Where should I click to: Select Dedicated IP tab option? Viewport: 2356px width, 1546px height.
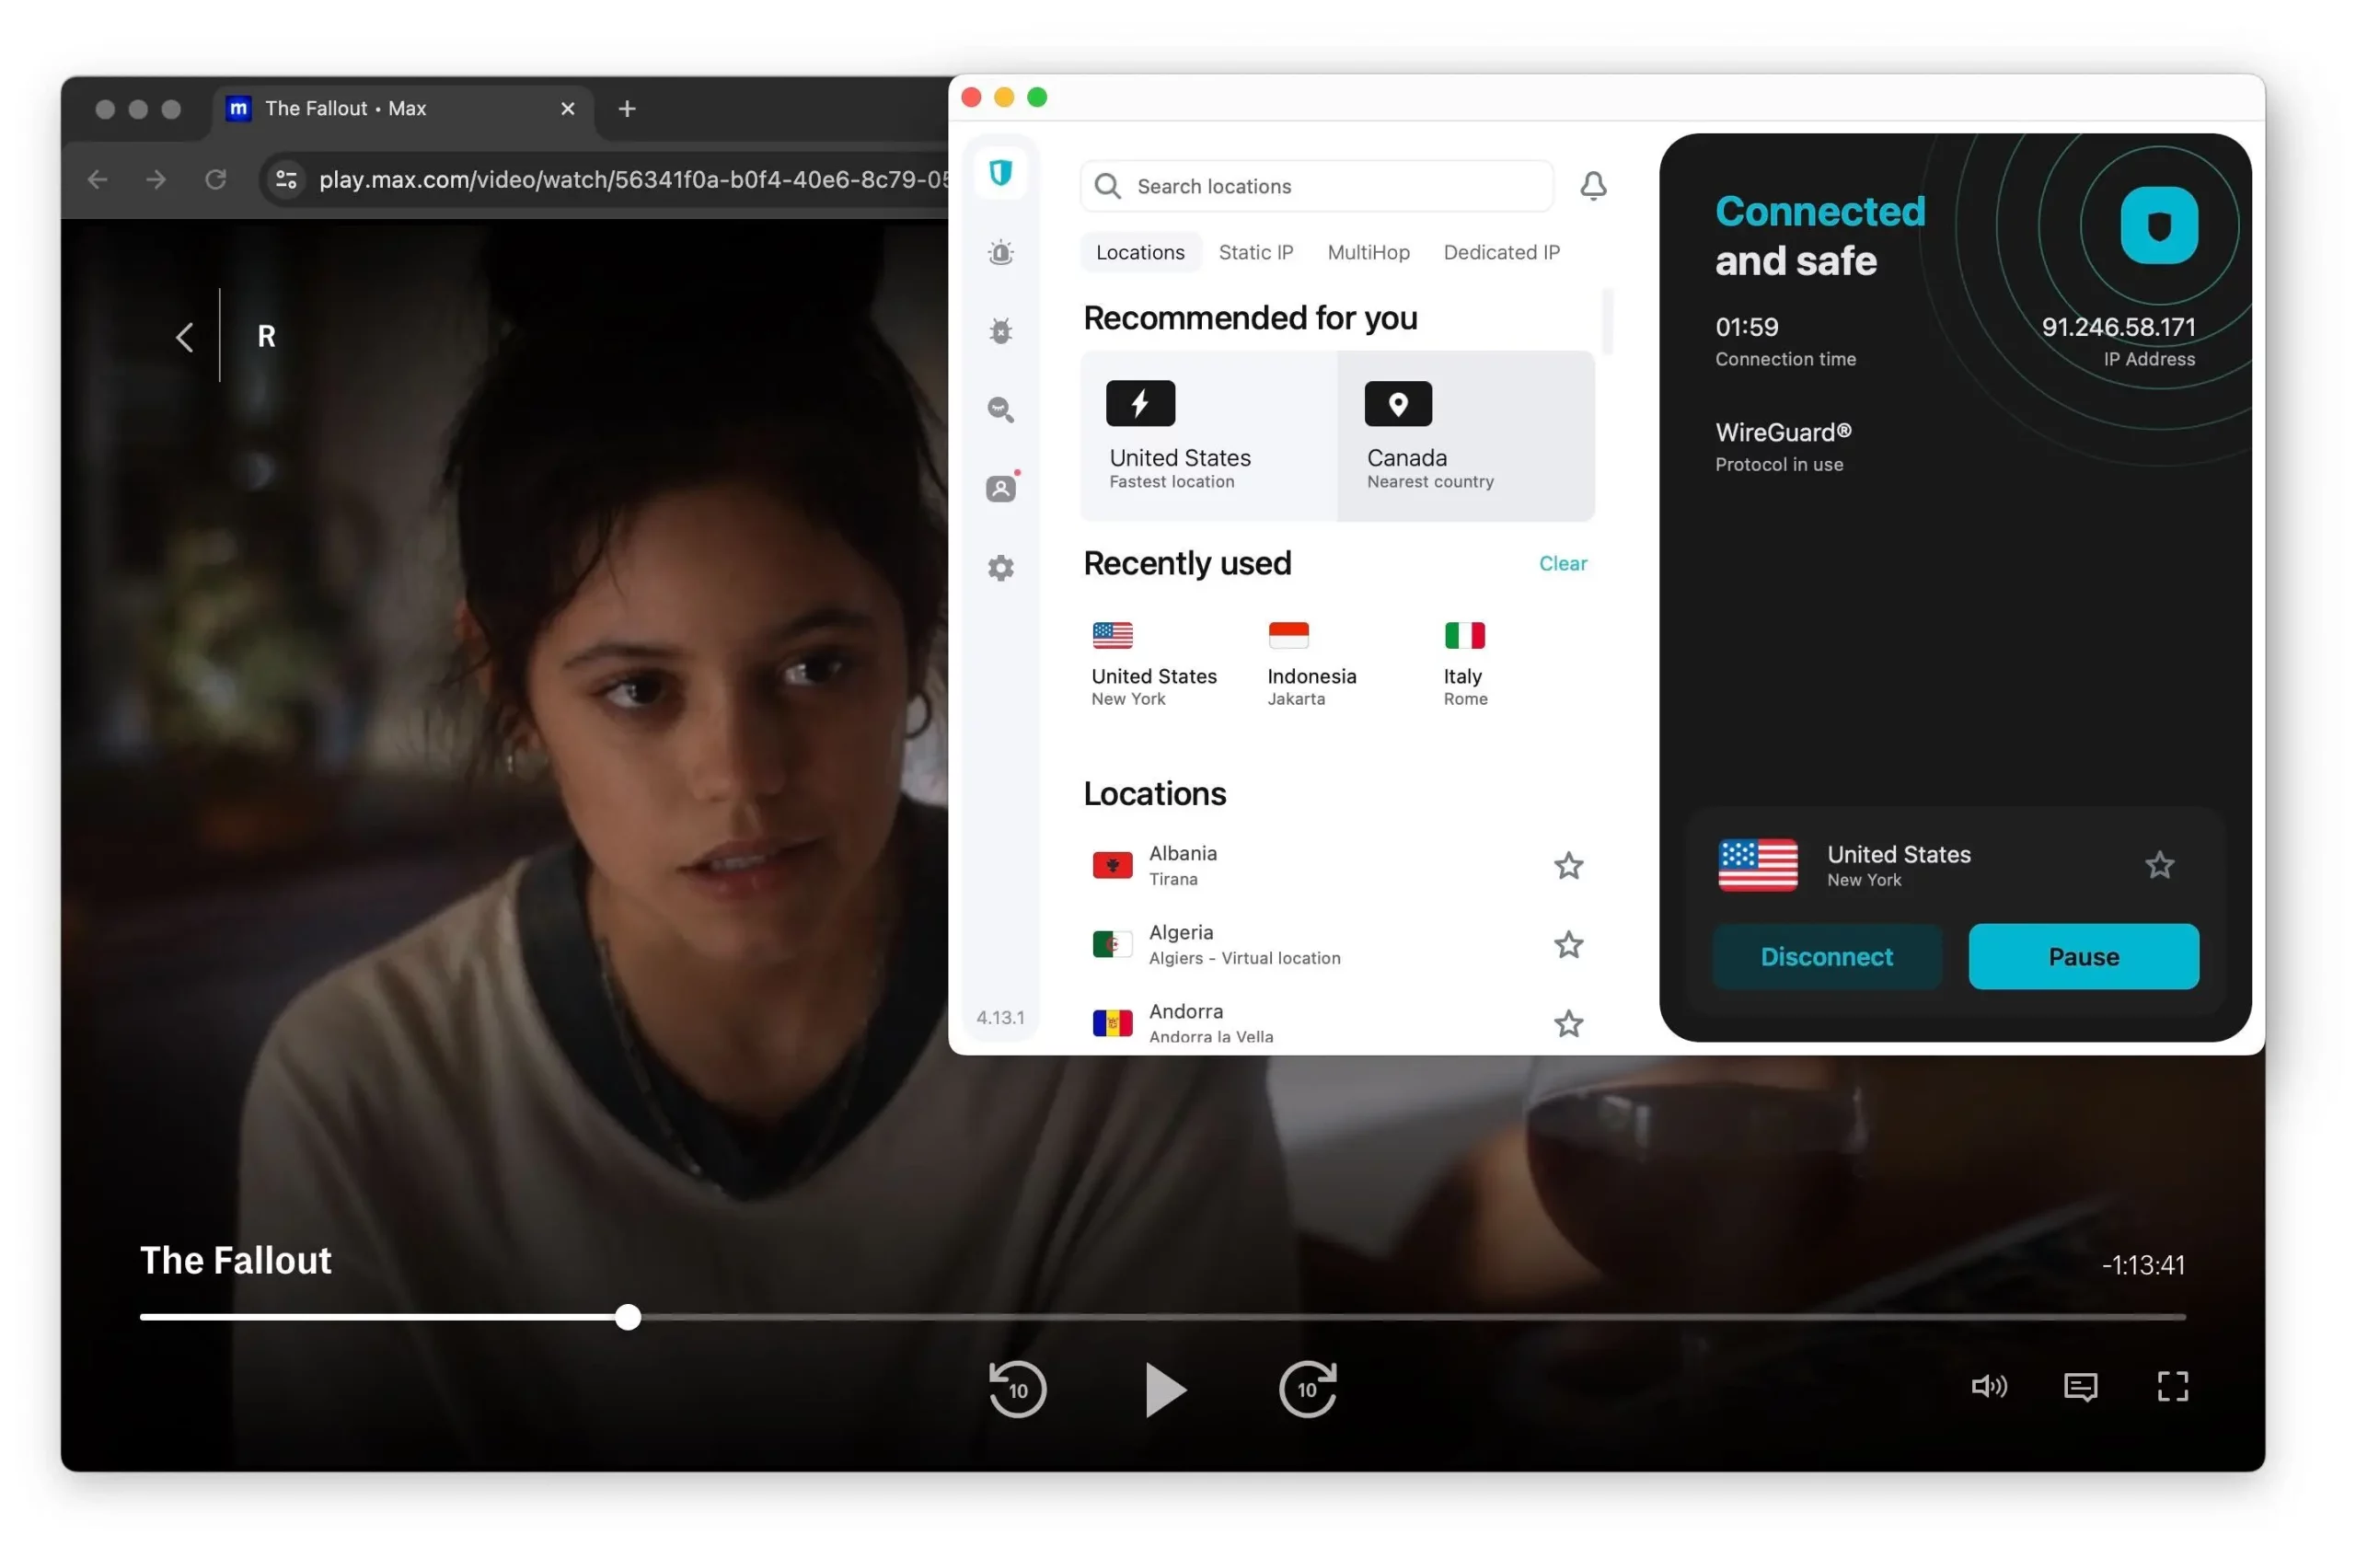(1500, 252)
